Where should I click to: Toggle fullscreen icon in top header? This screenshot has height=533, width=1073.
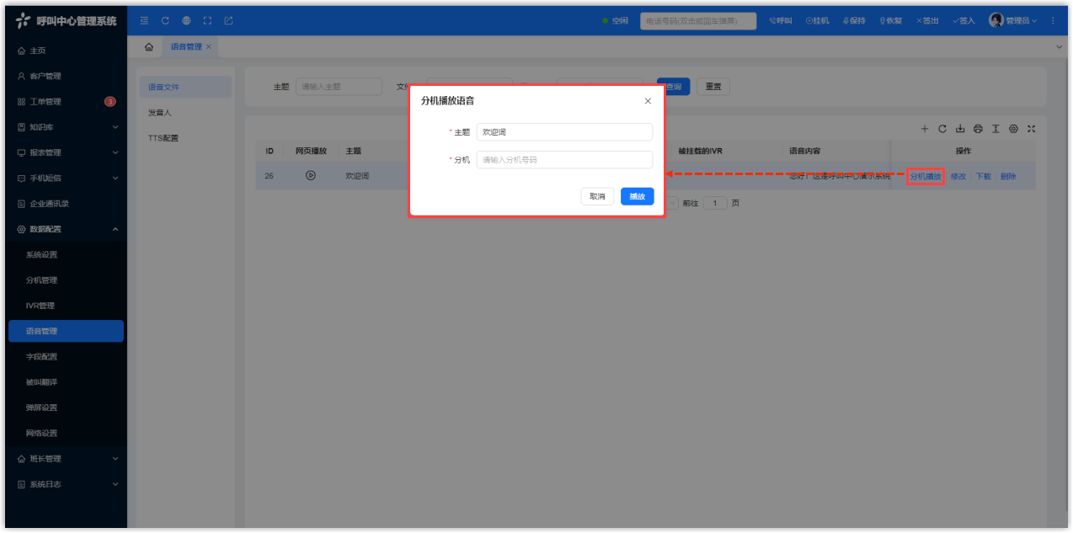(207, 20)
